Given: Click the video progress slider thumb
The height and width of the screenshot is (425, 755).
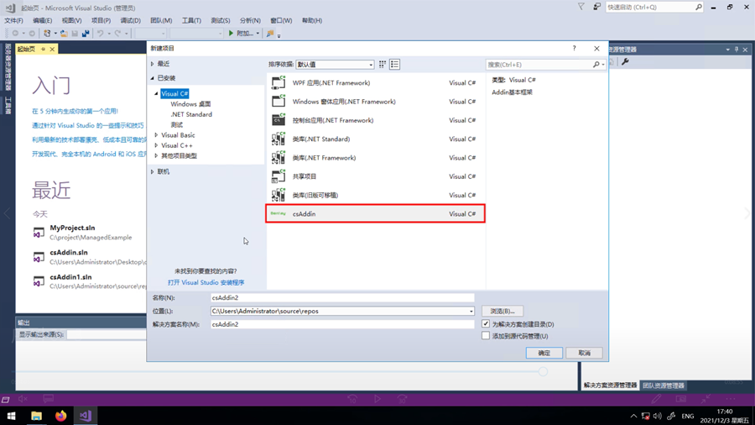Looking at the screenshot, I should [543, 371].
